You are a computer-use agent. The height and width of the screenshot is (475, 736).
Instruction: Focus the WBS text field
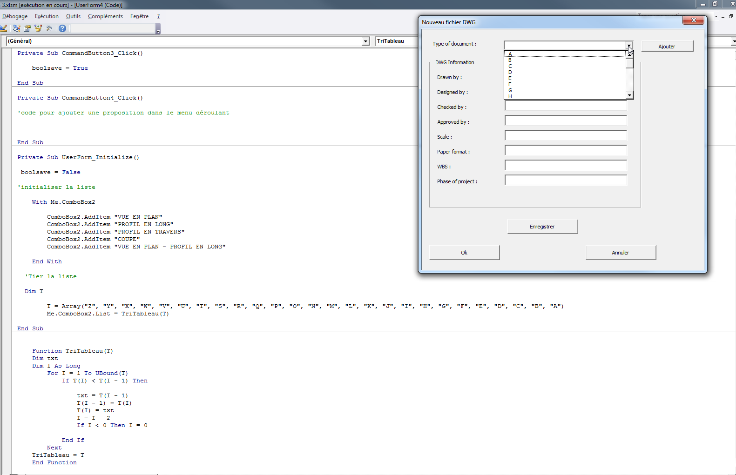point(566,166)
